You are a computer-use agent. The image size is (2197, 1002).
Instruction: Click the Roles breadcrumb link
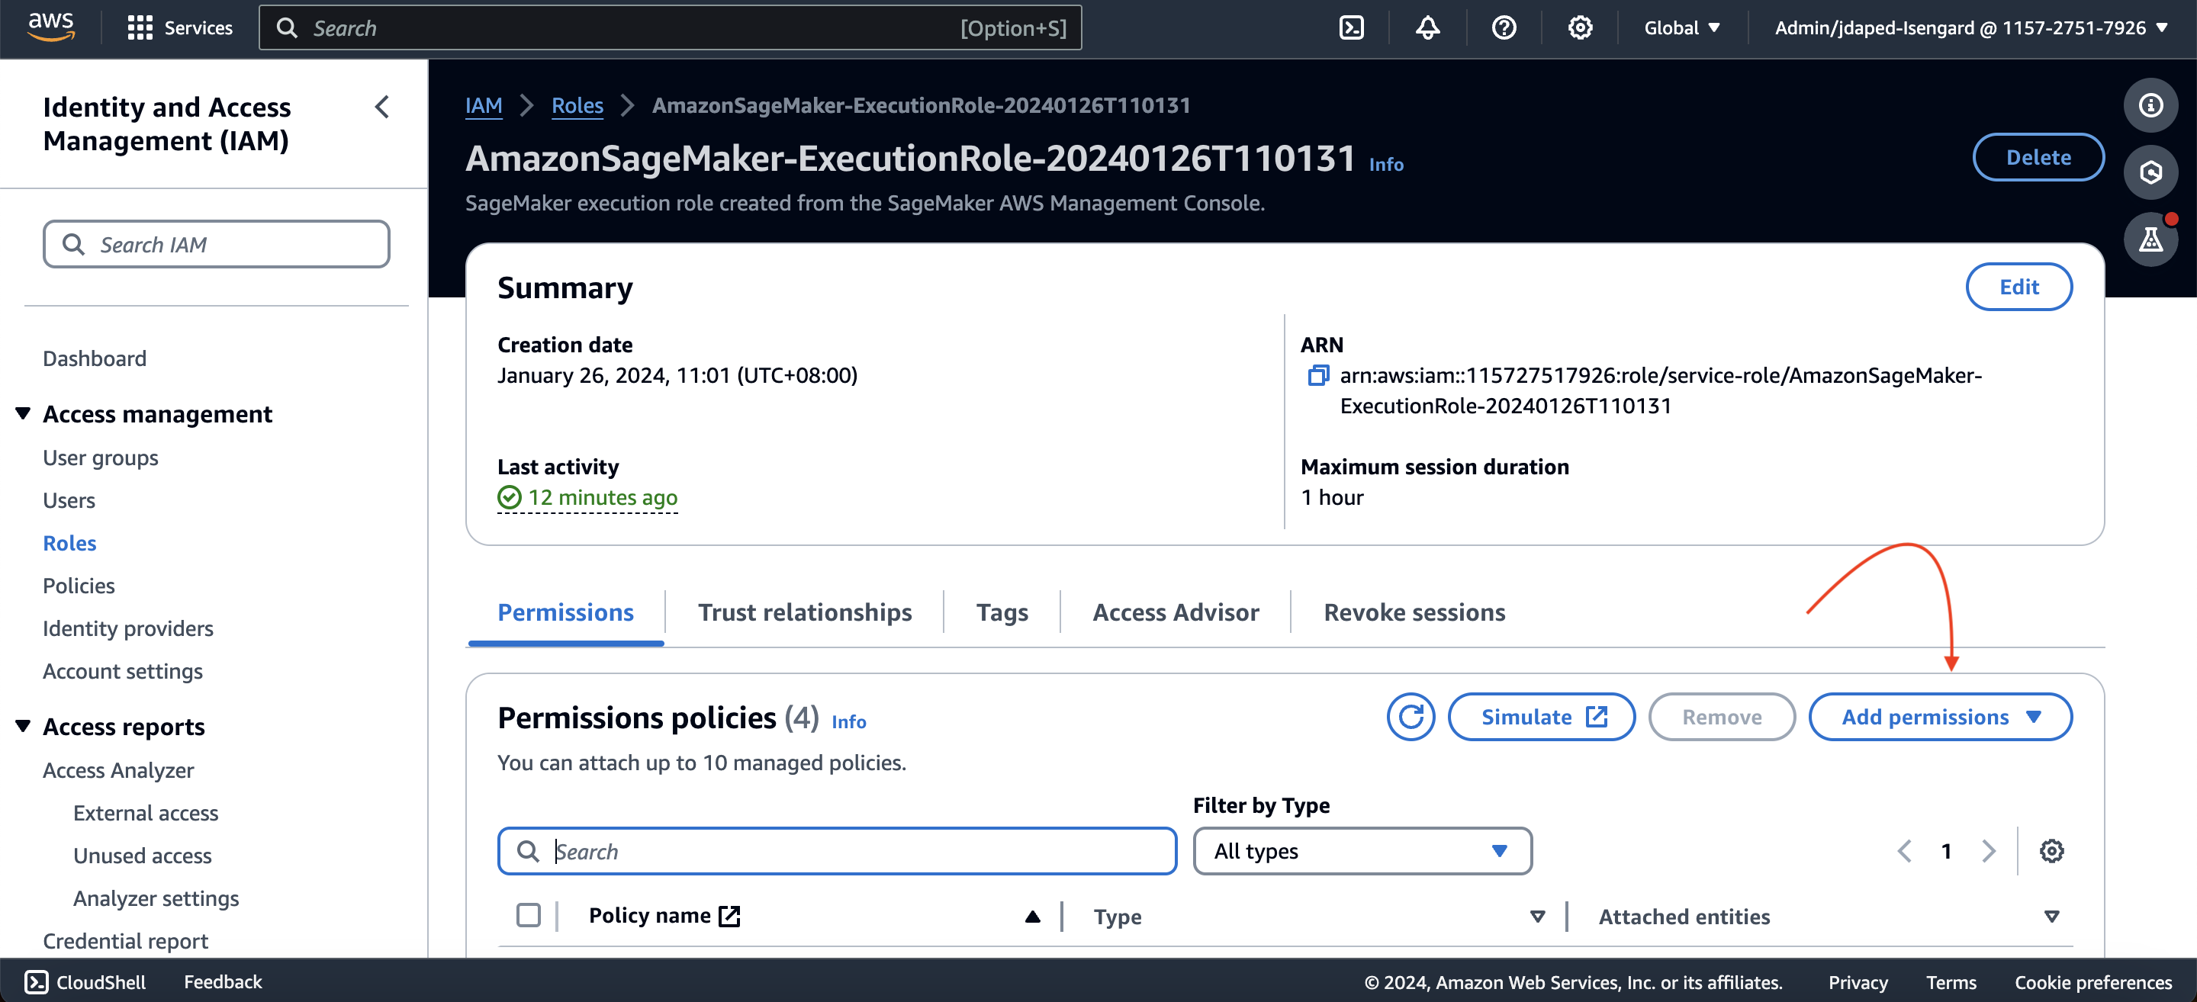point(577,106)
